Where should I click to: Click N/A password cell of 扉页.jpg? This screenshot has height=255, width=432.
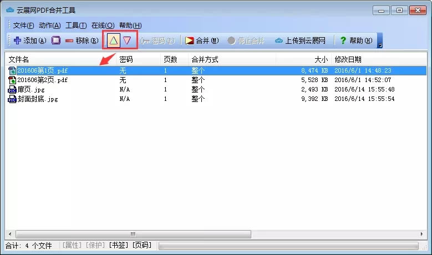point(125,89)
